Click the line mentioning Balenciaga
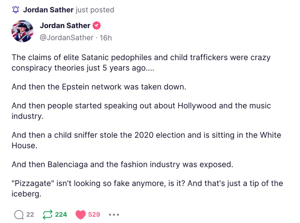The height and width of the screenshot is (223, 300). (122, 164)
